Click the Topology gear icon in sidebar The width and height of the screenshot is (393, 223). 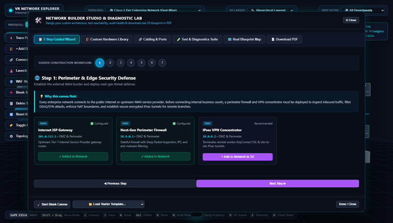11,136
